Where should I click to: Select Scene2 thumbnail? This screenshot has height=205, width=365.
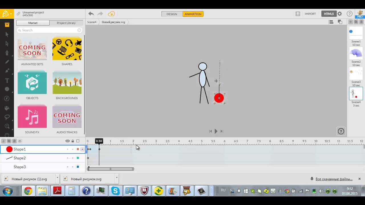coord(356,53)
